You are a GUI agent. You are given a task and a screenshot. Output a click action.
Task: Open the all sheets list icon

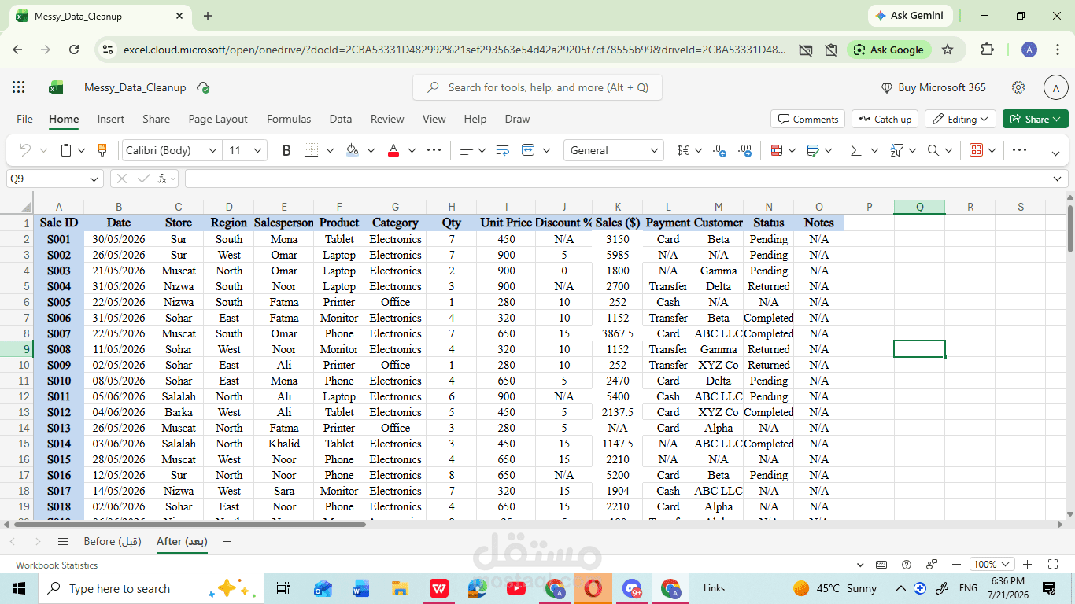click(63, 541)
